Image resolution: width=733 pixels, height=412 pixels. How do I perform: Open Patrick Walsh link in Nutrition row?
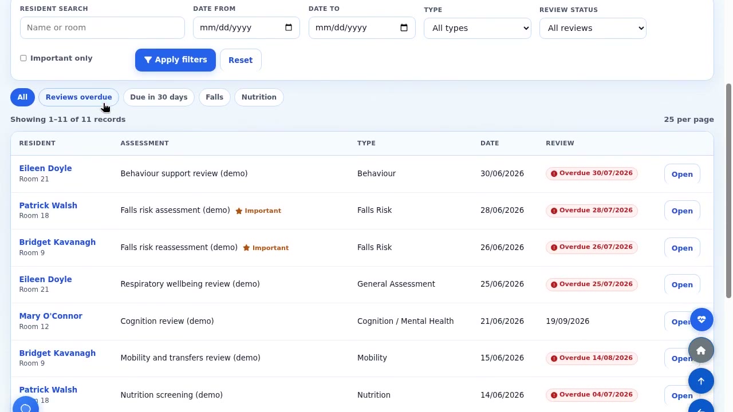coord(48,390)
